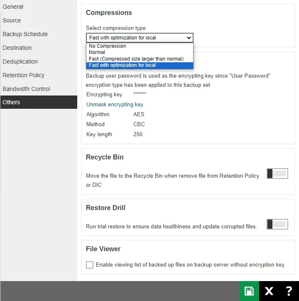Select No Compression option
299x301 pixels.
pos(108,46)
